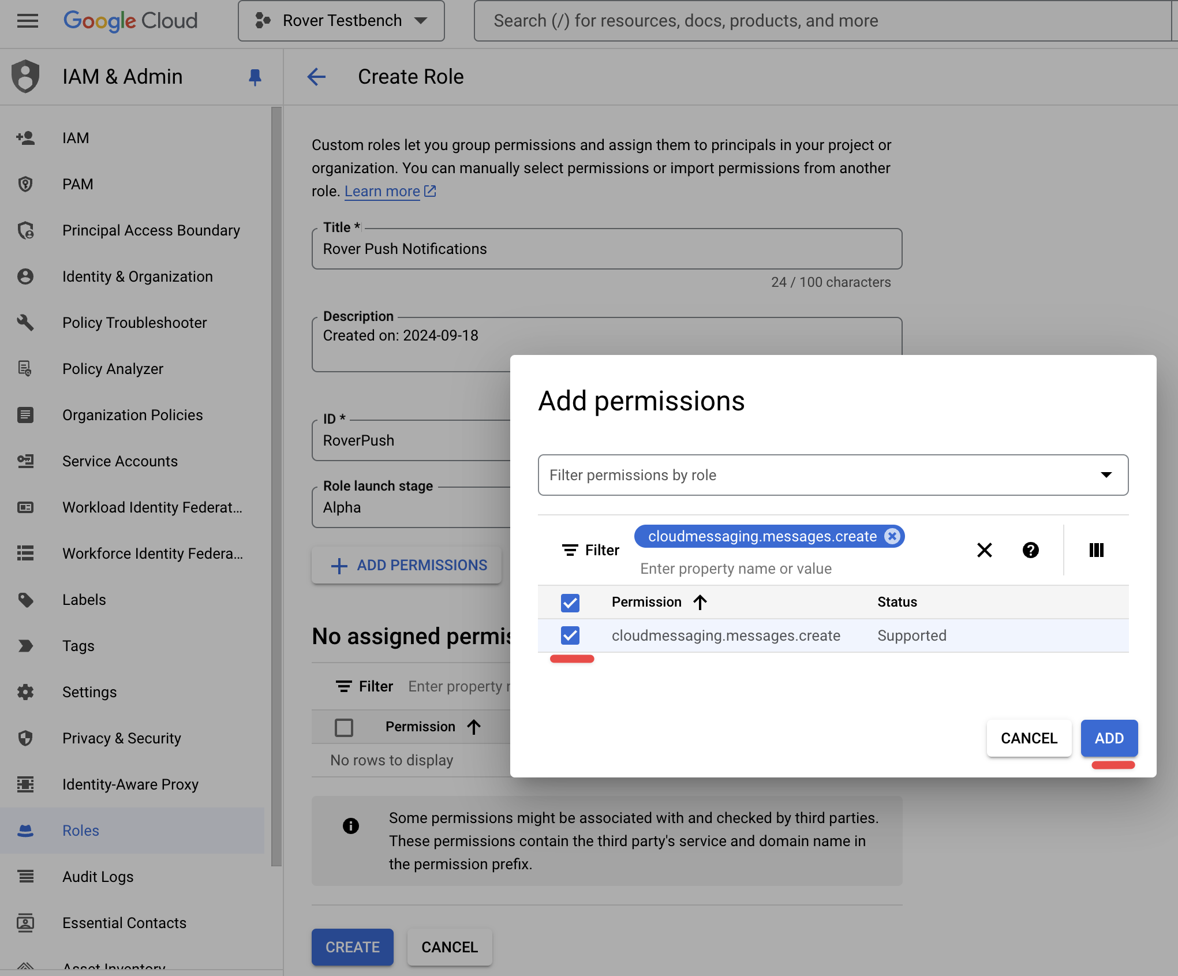Image resolution: width=1178 pixels, height=976 pixels.
Task: Click the Principal Access Boundary icon
Action: point(27,230)
